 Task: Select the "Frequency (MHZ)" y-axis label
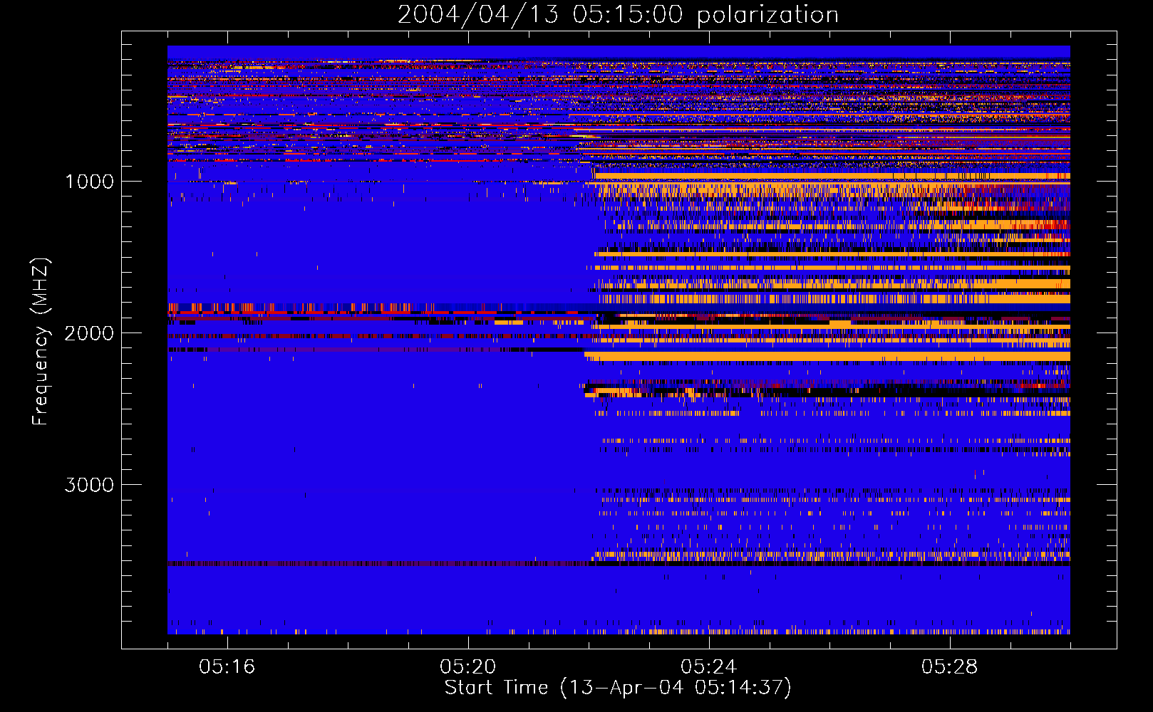tap(41, 342)
